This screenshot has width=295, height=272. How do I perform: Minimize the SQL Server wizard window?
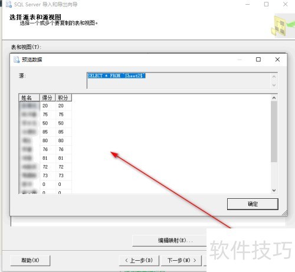(248, 4)
